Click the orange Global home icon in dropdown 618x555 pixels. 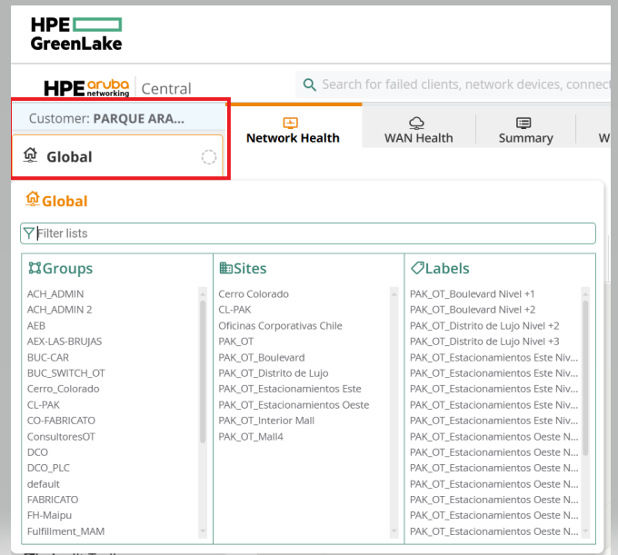click(x=33, y=199)
